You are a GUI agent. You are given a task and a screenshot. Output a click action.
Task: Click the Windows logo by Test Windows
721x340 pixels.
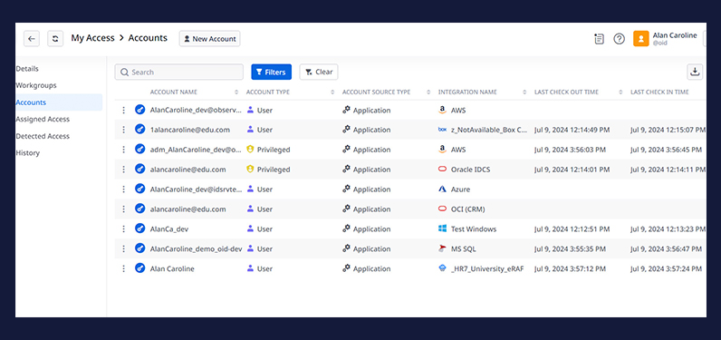click(442, 228)
